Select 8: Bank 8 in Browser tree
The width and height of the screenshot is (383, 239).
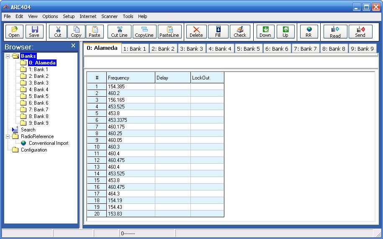coord(39,116)
